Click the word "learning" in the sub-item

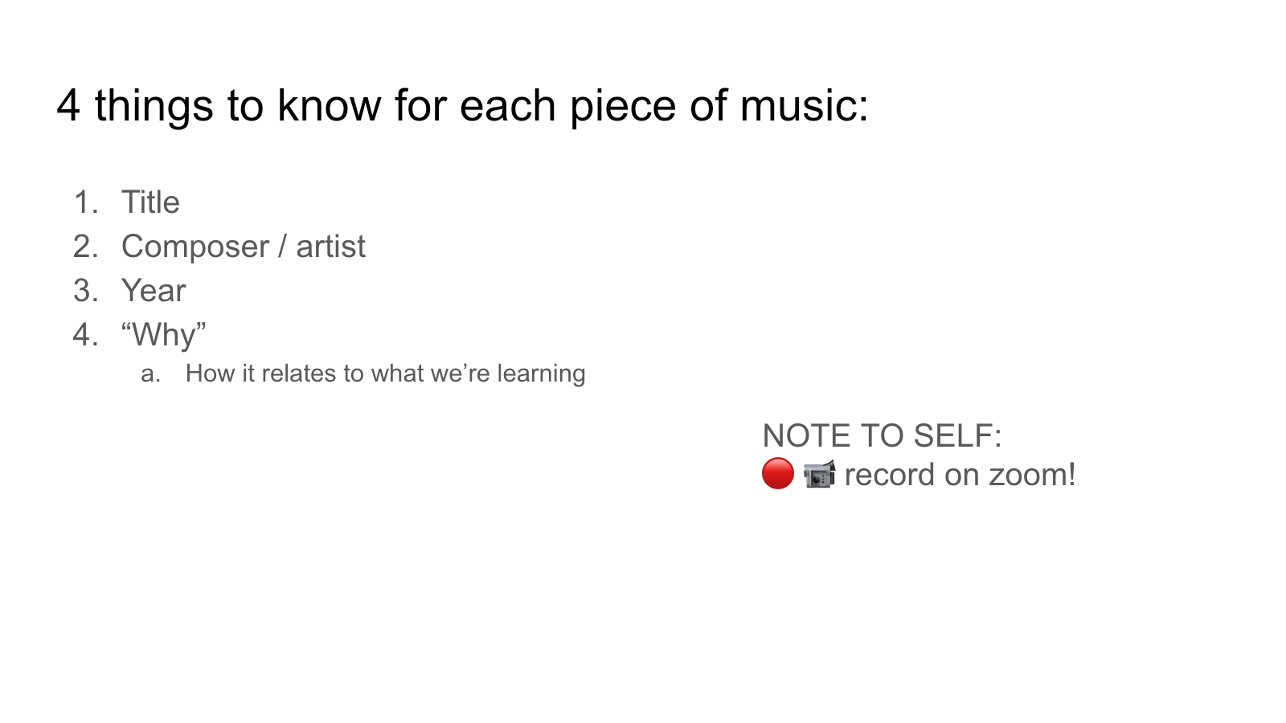(x=541, y=374)
